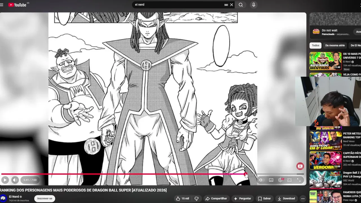Open the player settings gear

point(280,180)
